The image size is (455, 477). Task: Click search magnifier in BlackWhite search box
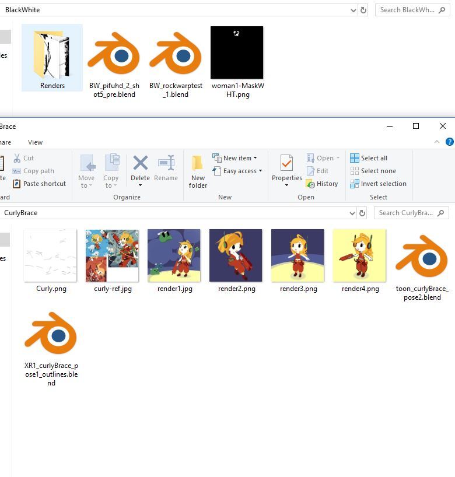pyautogui.click(x=442, y=10)
